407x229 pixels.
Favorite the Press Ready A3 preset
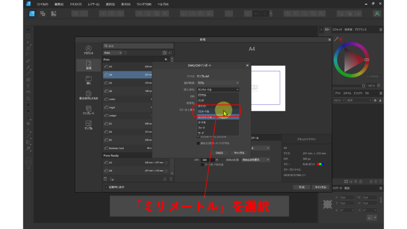point(166,163)
